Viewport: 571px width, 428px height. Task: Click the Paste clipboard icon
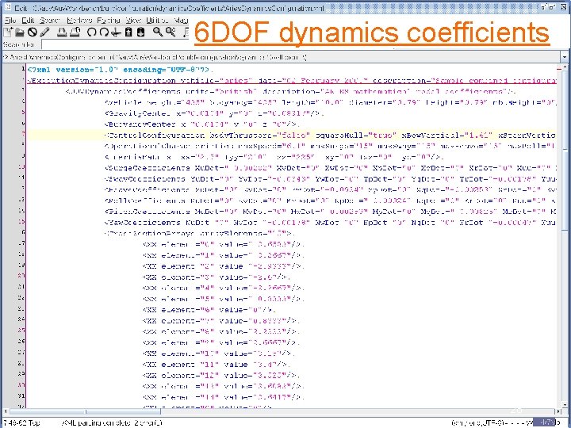(x=140, y=32)
